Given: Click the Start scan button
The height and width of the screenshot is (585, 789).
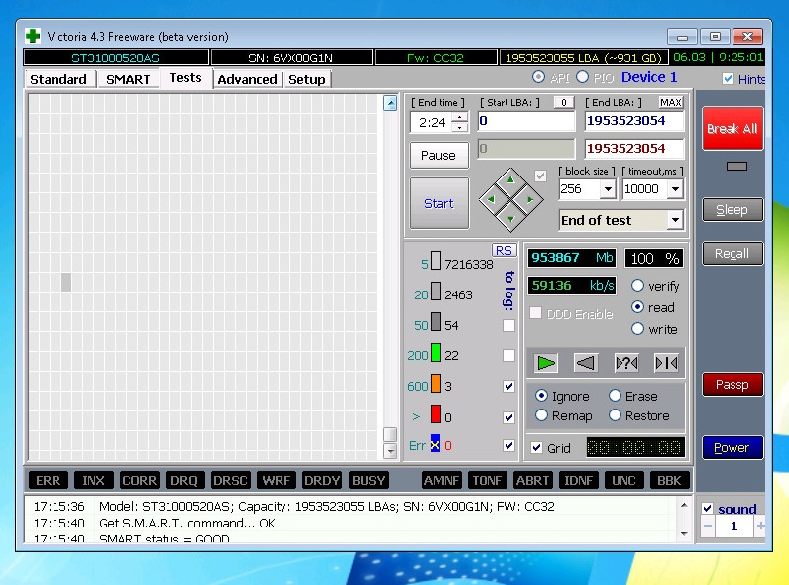Looking at the screenshot, I should point(439,203).
